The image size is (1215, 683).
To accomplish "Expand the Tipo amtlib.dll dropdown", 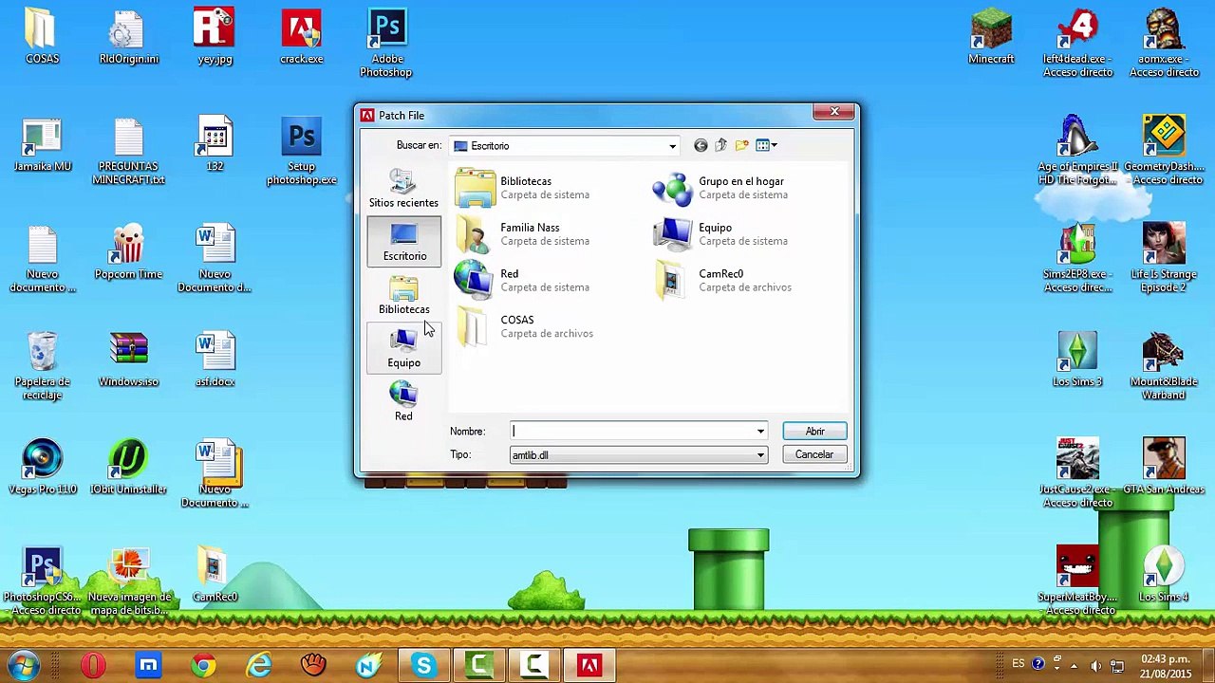I will [x=760, y=455].
